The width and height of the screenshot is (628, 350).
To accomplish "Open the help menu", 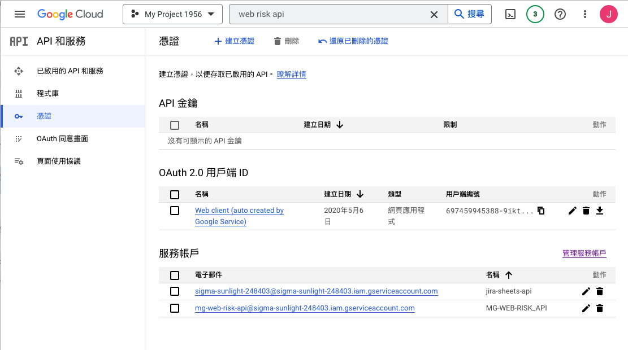I will click(x=560, y=14).
